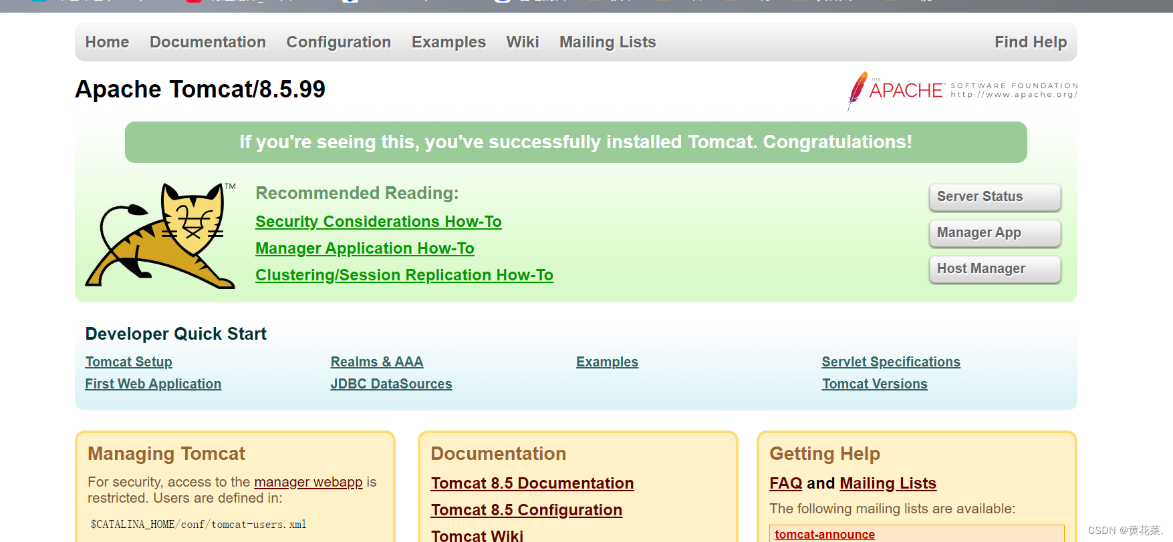This screenshot has height=542, width=1173.
Task: Open the Realms & AAA link
Action: click(377, 362)
